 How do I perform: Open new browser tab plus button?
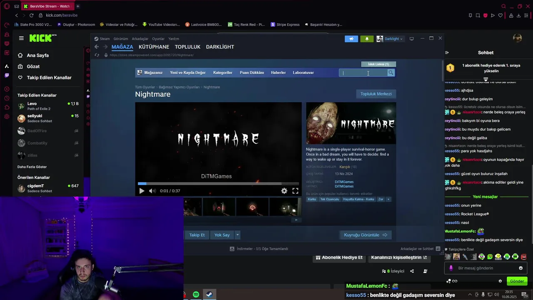pos(77,6)
